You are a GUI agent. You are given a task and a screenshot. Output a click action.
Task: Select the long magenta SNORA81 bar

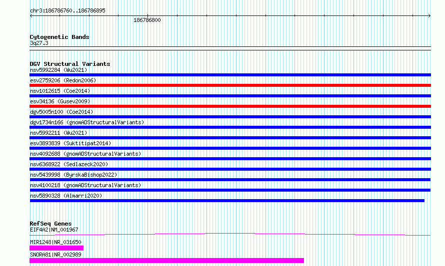pos(166,261)
